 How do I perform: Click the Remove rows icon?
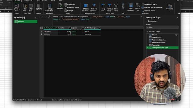click(110, 6)
